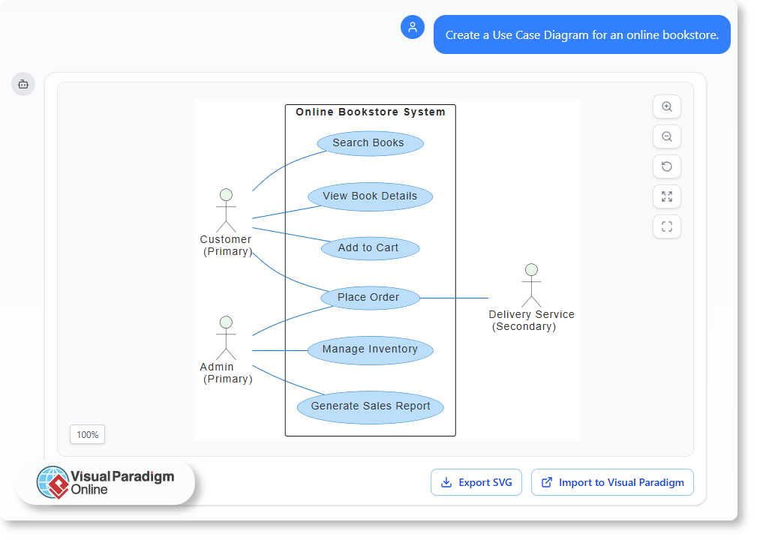The width and height of the screenshot is (757, 540).
Task: Open fullscreen mode via the frame icon
Action: 666,226
